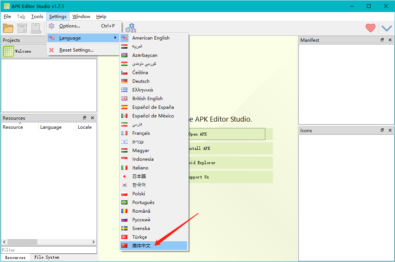This screenshot has width=395, height=262.
Task: Click the Install APK welcome button
Action: click(x=230, y=148)
